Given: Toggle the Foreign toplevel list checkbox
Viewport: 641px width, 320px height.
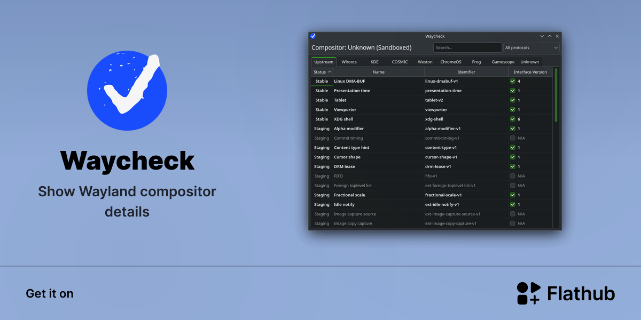Looking at the screenshot, I should [x=513, y=186].
